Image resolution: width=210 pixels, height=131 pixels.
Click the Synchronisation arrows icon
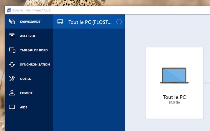coord(12,64)
